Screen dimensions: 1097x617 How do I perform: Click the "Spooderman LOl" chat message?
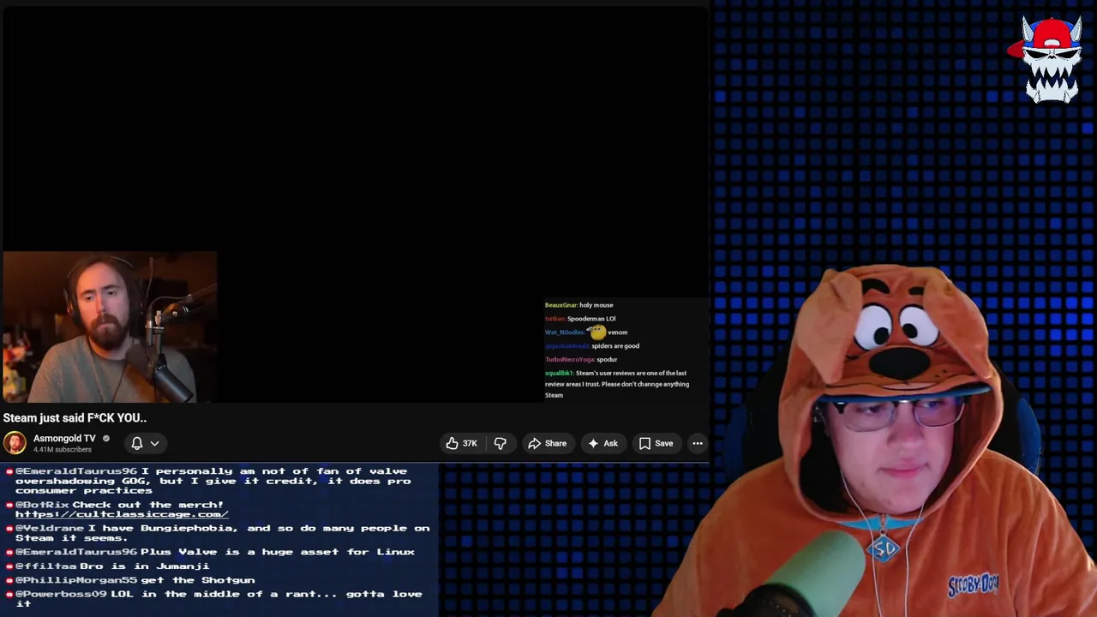point(580,319)
